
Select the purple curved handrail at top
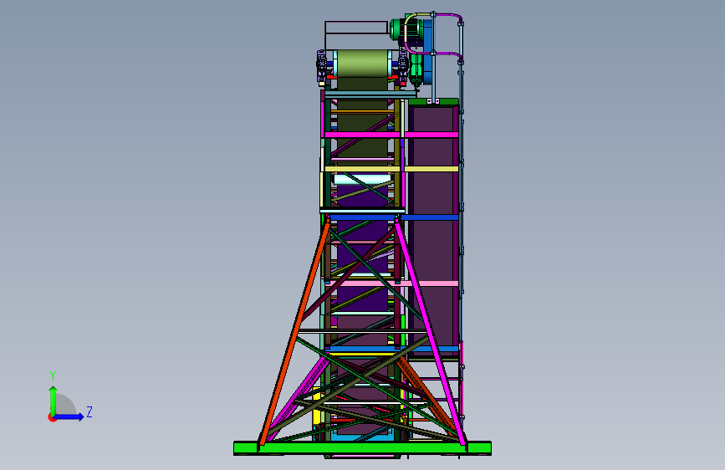435,34
